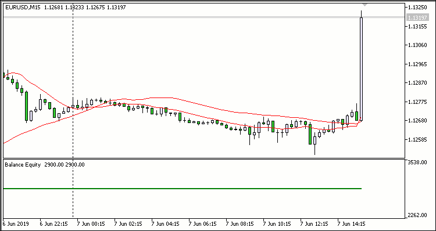
Task: Click the horizontal gray bid price line
Action: 205,17
